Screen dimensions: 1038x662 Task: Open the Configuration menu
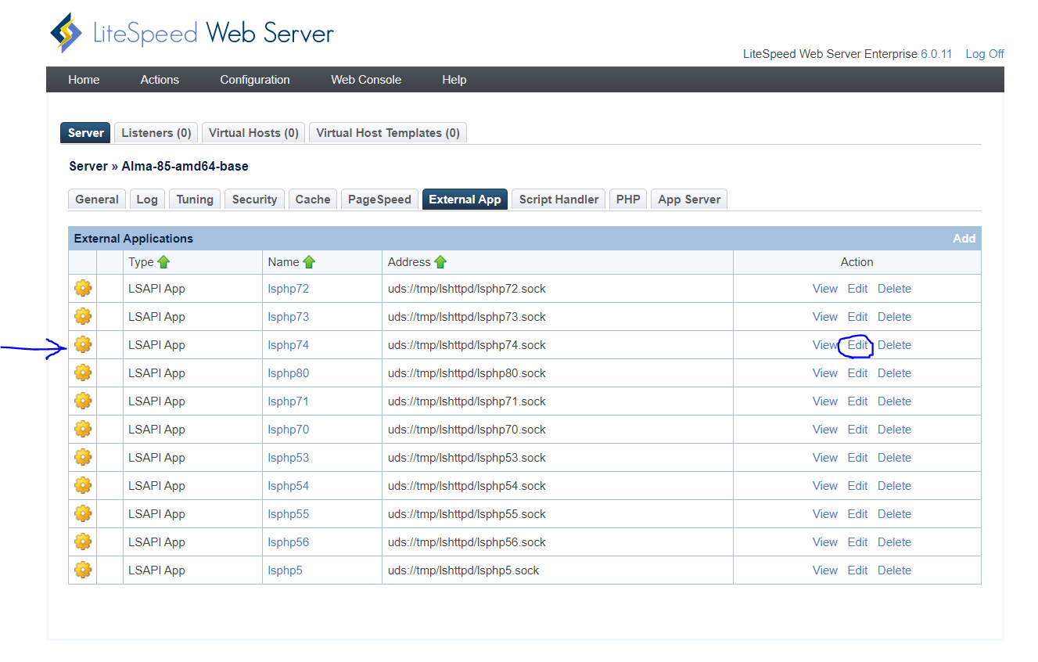255,80
